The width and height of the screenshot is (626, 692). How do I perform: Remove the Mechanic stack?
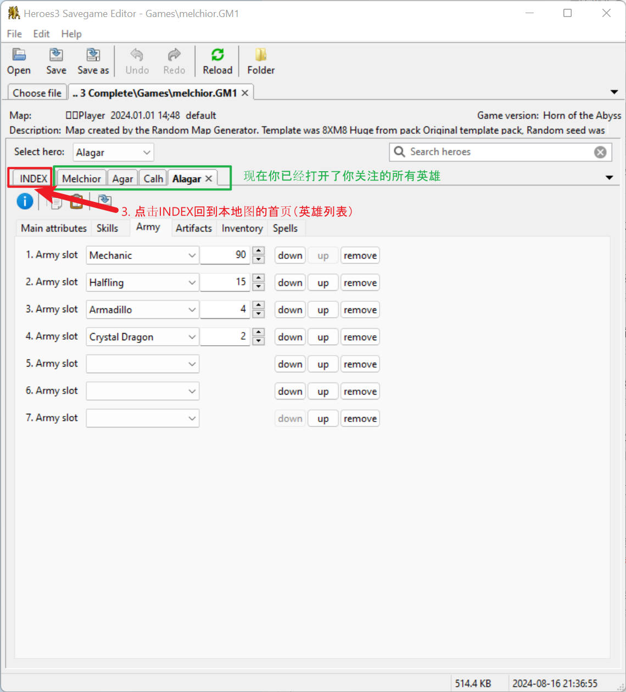[360, 255]
